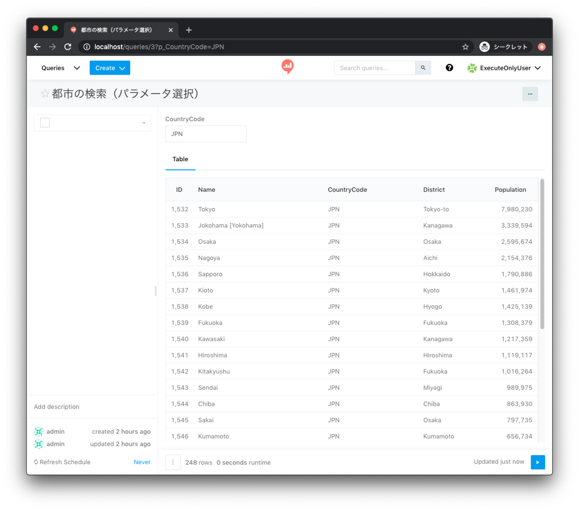Screen dimensions: 579x510
Task: Open the Queries dropdown menu
Action: [61, 68]
